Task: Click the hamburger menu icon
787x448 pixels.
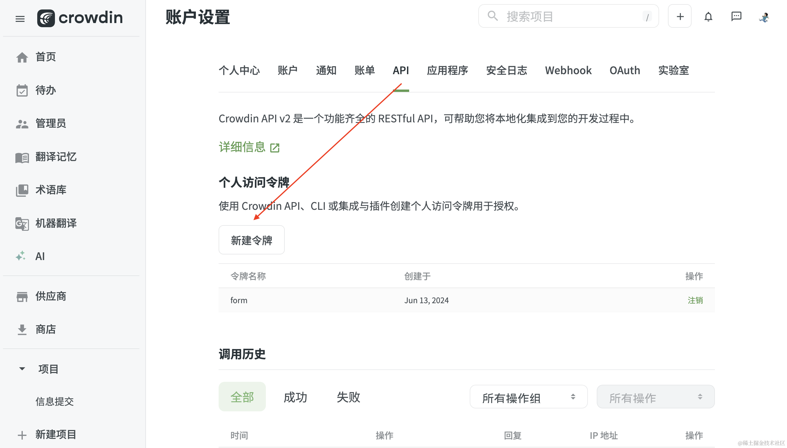Action: point(20,19)
